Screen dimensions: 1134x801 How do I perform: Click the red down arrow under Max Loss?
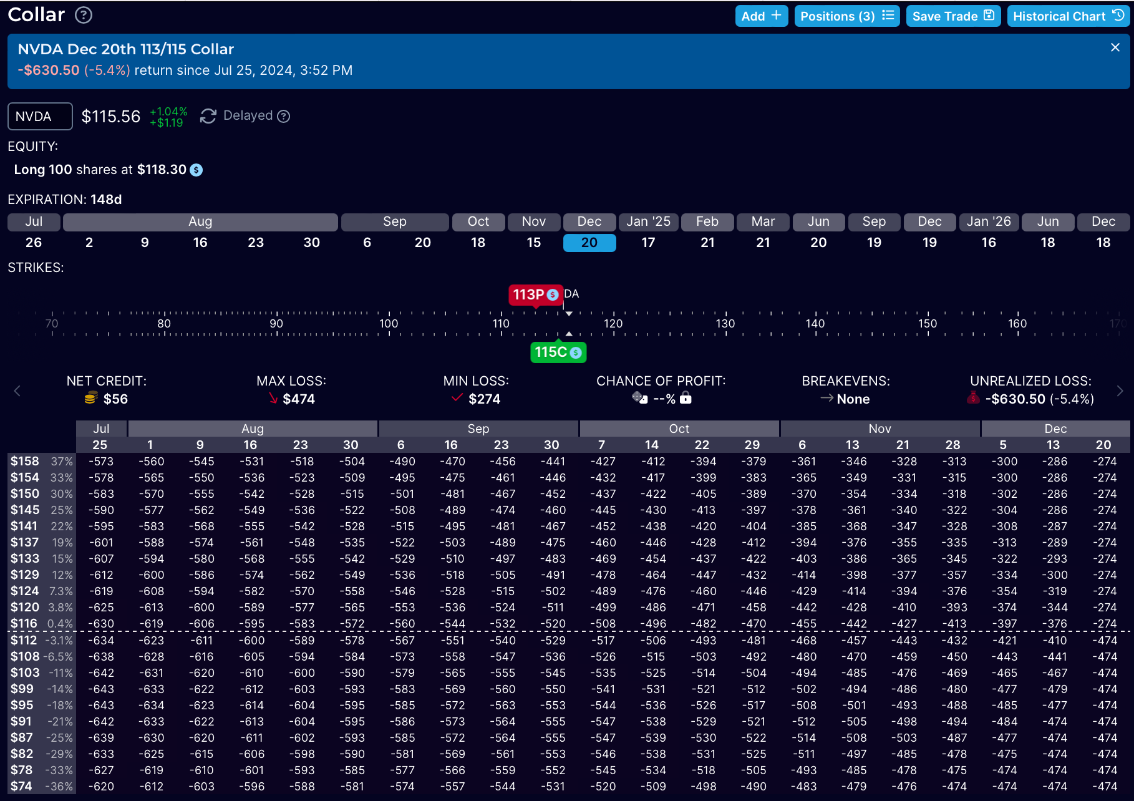pos(273,398)
